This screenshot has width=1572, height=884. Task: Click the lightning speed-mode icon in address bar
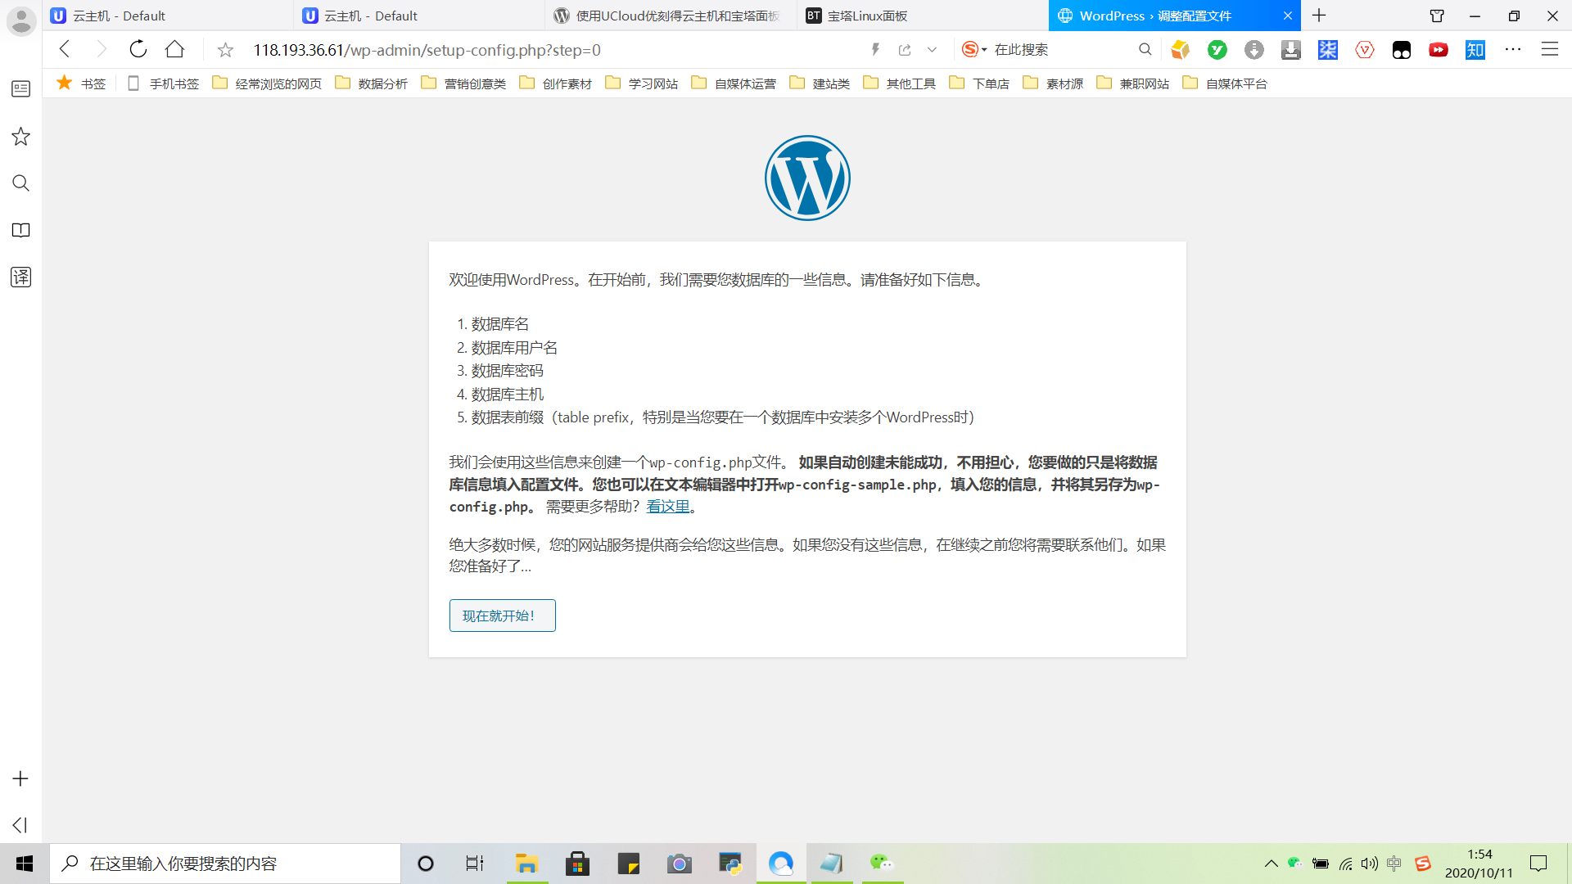[875, 50]
